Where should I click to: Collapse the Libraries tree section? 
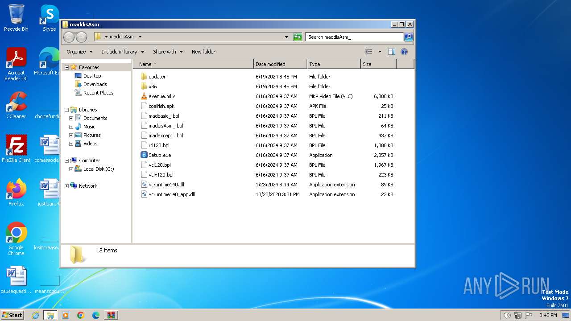tap(66, 110)
